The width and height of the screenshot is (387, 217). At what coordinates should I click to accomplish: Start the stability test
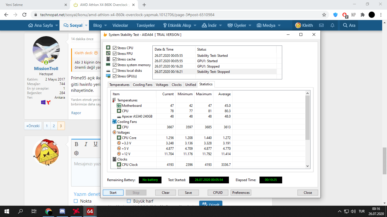(x=113, y=193)
